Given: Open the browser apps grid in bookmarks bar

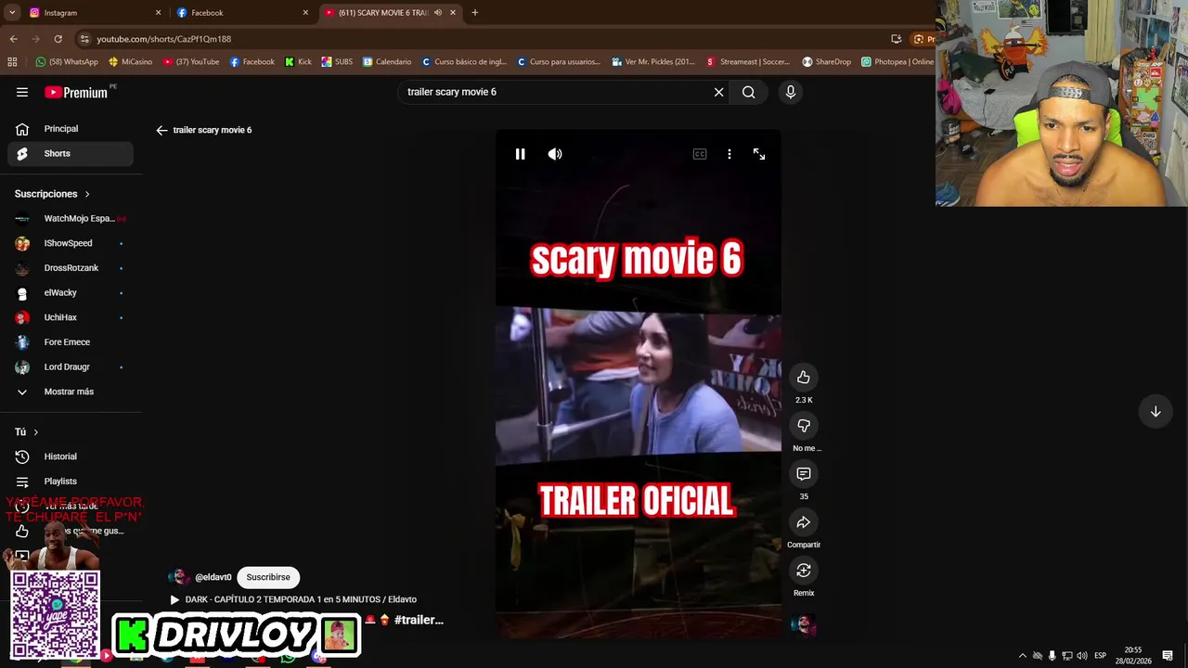Looking at the screenshot, I should tap(12, 62).
